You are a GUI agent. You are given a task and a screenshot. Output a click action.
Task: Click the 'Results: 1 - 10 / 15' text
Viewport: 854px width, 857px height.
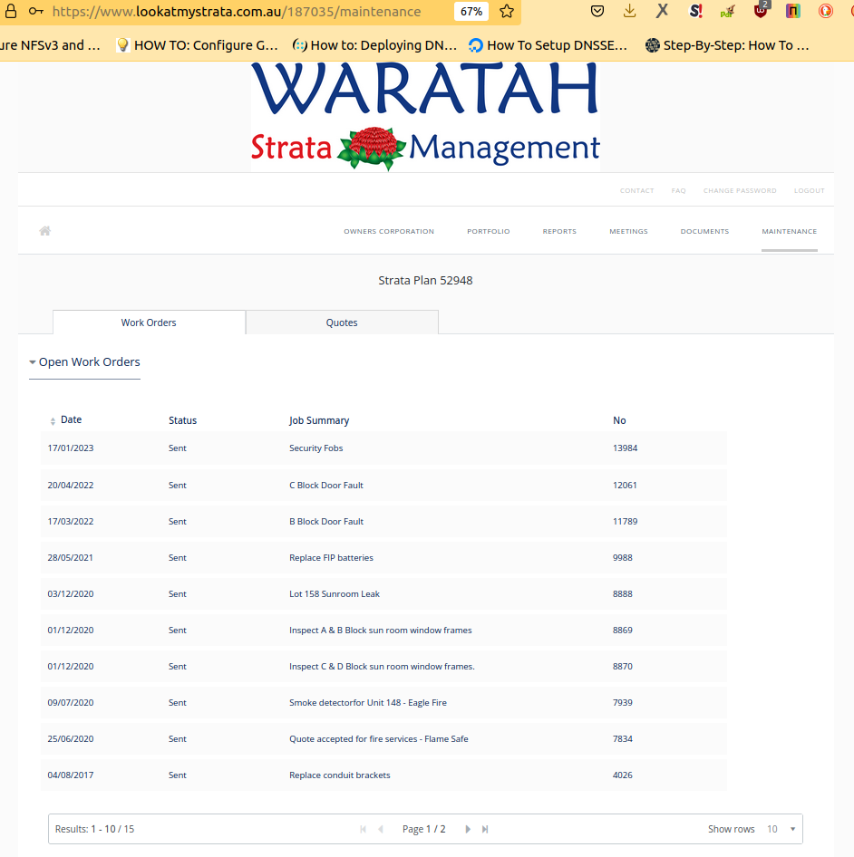94,829
